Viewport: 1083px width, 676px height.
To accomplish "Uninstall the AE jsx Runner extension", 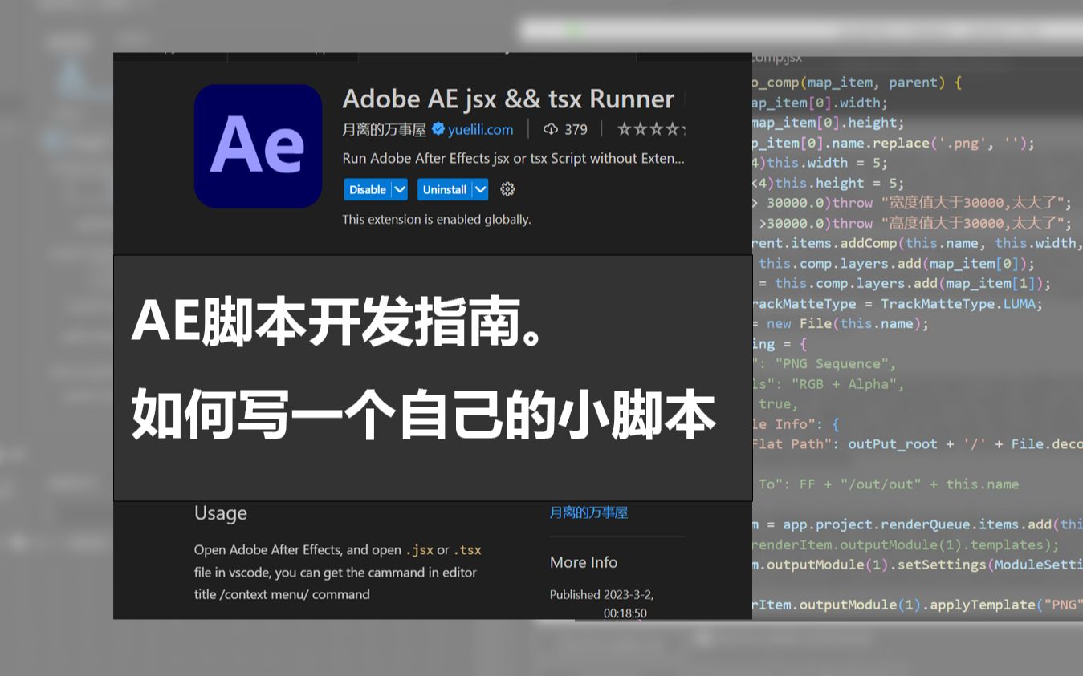I will tap(446, 189).
